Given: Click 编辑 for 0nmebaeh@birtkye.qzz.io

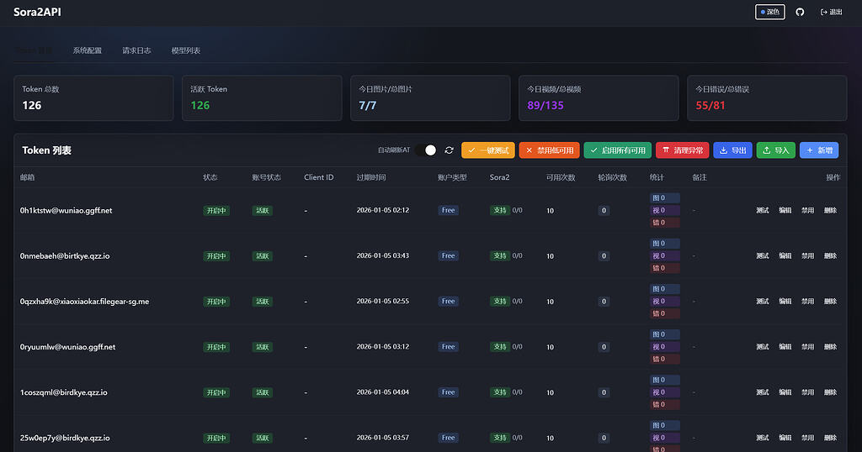Looking at the screenshot, I should 785,256.
